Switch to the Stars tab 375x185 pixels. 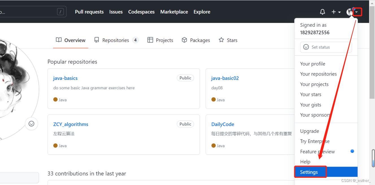point(228,40)
